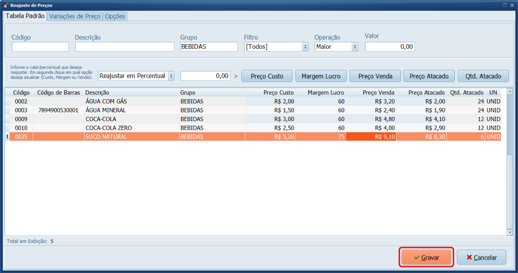The image size is (518, 273).
Task: Select the ÁGUA MINERAL row
Action: click(106, 110)
